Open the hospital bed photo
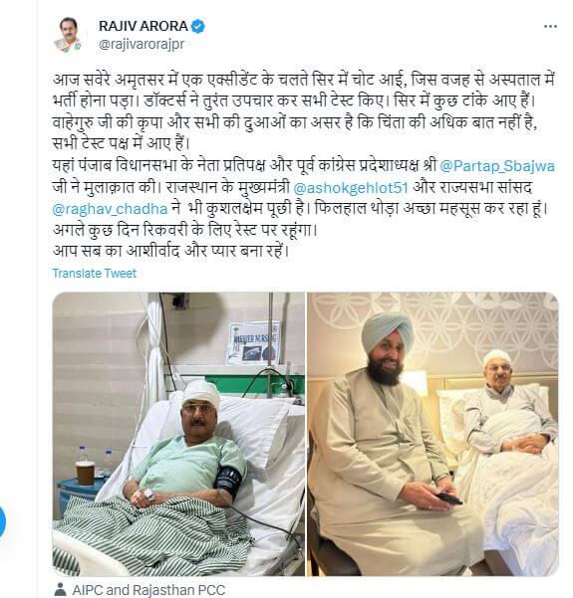Image resolution: width=573 pixels, height=598 pixels. click(178, 434)
